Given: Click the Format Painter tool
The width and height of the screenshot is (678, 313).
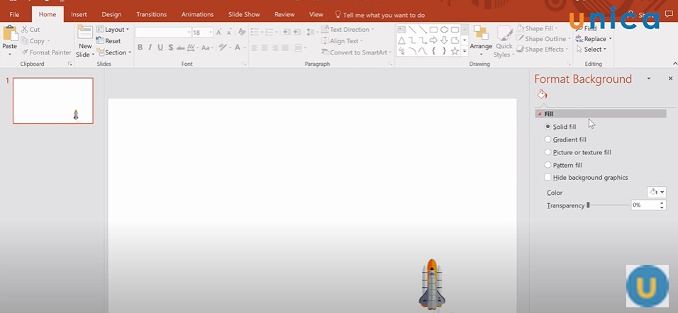Looking at the screenshot, I should [x=46, y=52].
